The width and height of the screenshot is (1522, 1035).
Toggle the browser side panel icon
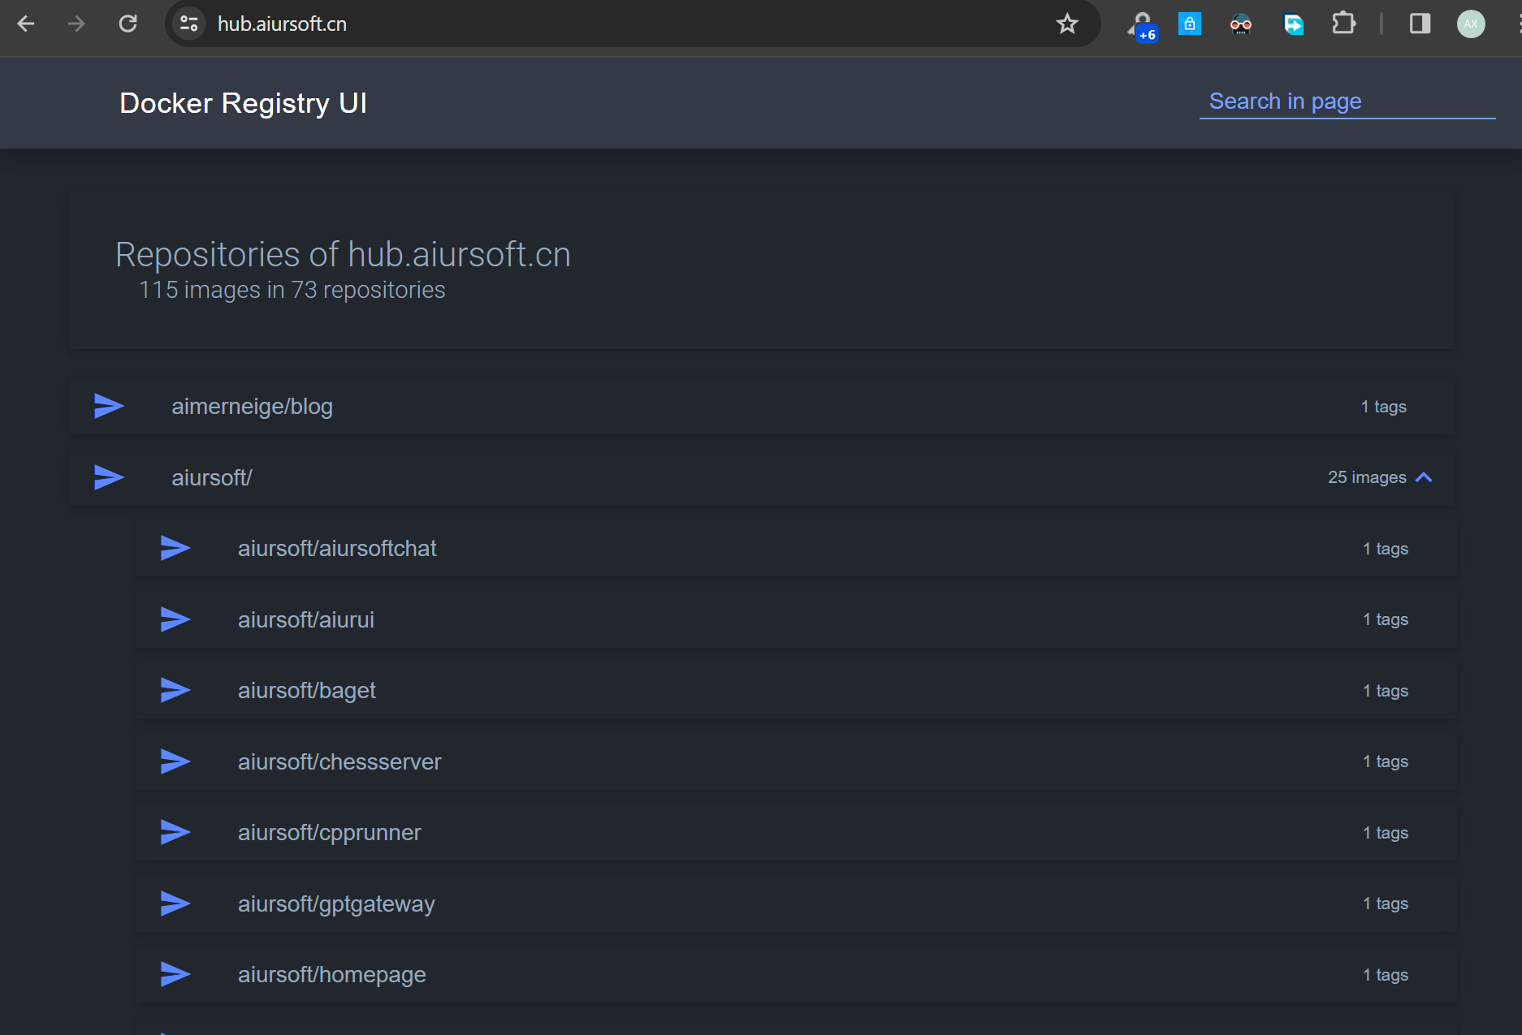coord(1420,24)
